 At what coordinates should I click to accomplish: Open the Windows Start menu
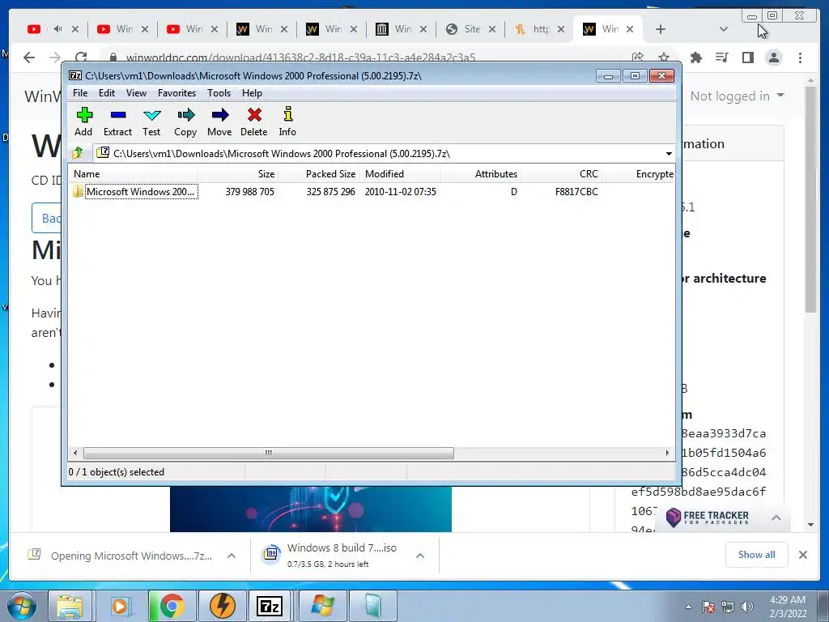[x=22, y=606]
